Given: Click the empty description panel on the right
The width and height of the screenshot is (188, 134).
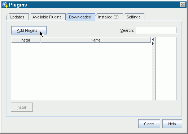Looking at the screenshot, I should click(166, 69).
